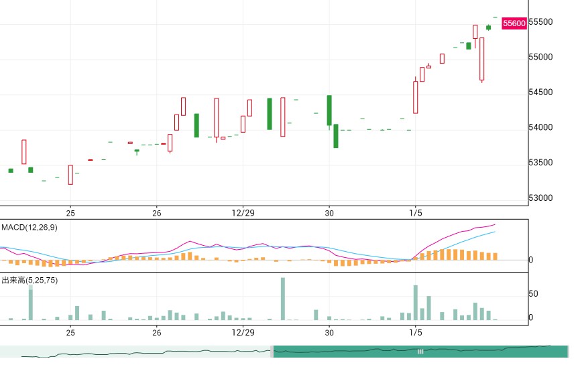Click the MACD zero line label
The height and width of the screenshot is (371, 580).
point(531,260)
